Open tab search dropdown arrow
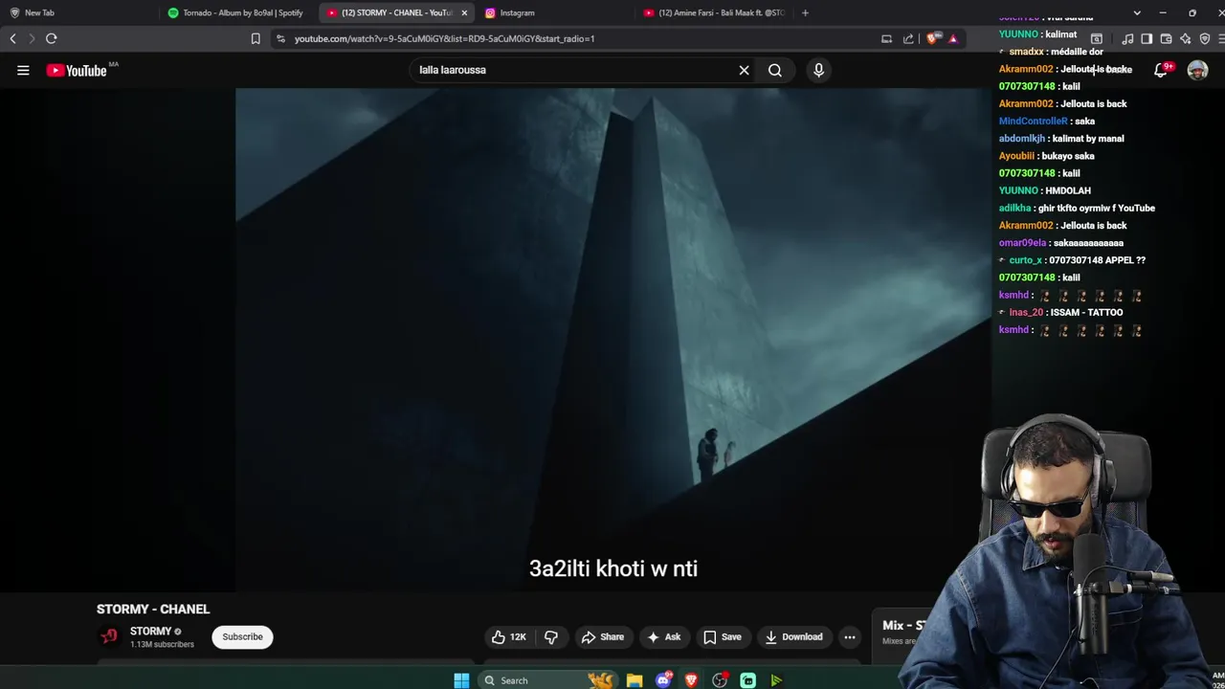This screenshot has width=1225, height=689. click(1137, 12)
